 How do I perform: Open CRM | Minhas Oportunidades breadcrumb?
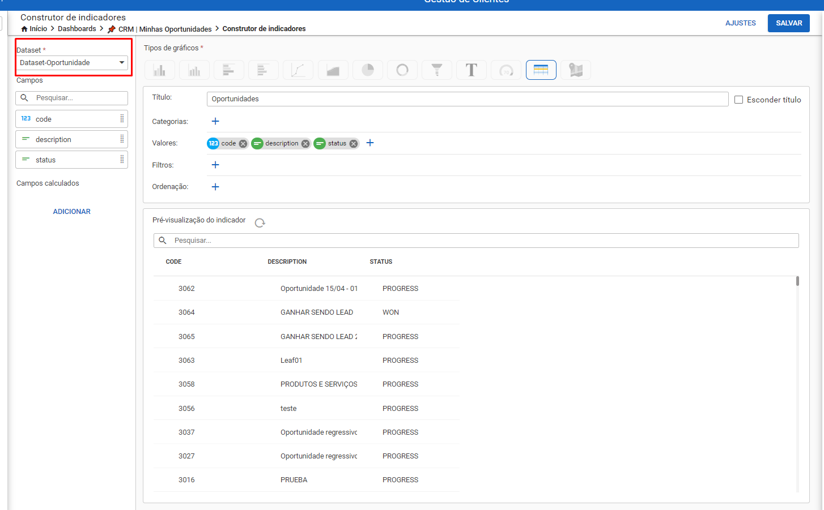tap(165, 29)
